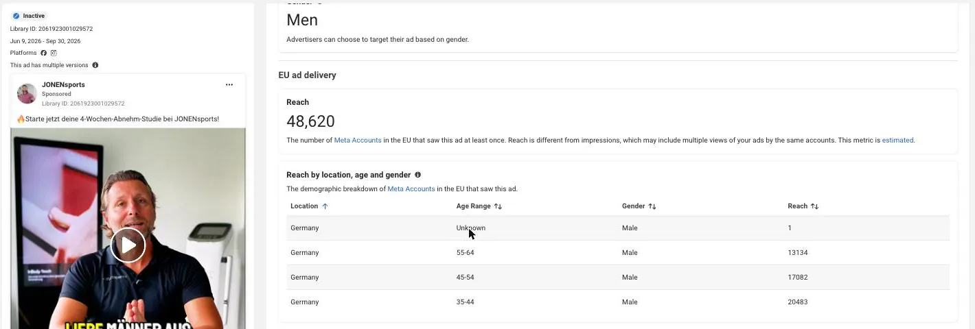The height and width of the screenshot is (329, 975).
Task: Sort table by Location column
Action: 309,206
